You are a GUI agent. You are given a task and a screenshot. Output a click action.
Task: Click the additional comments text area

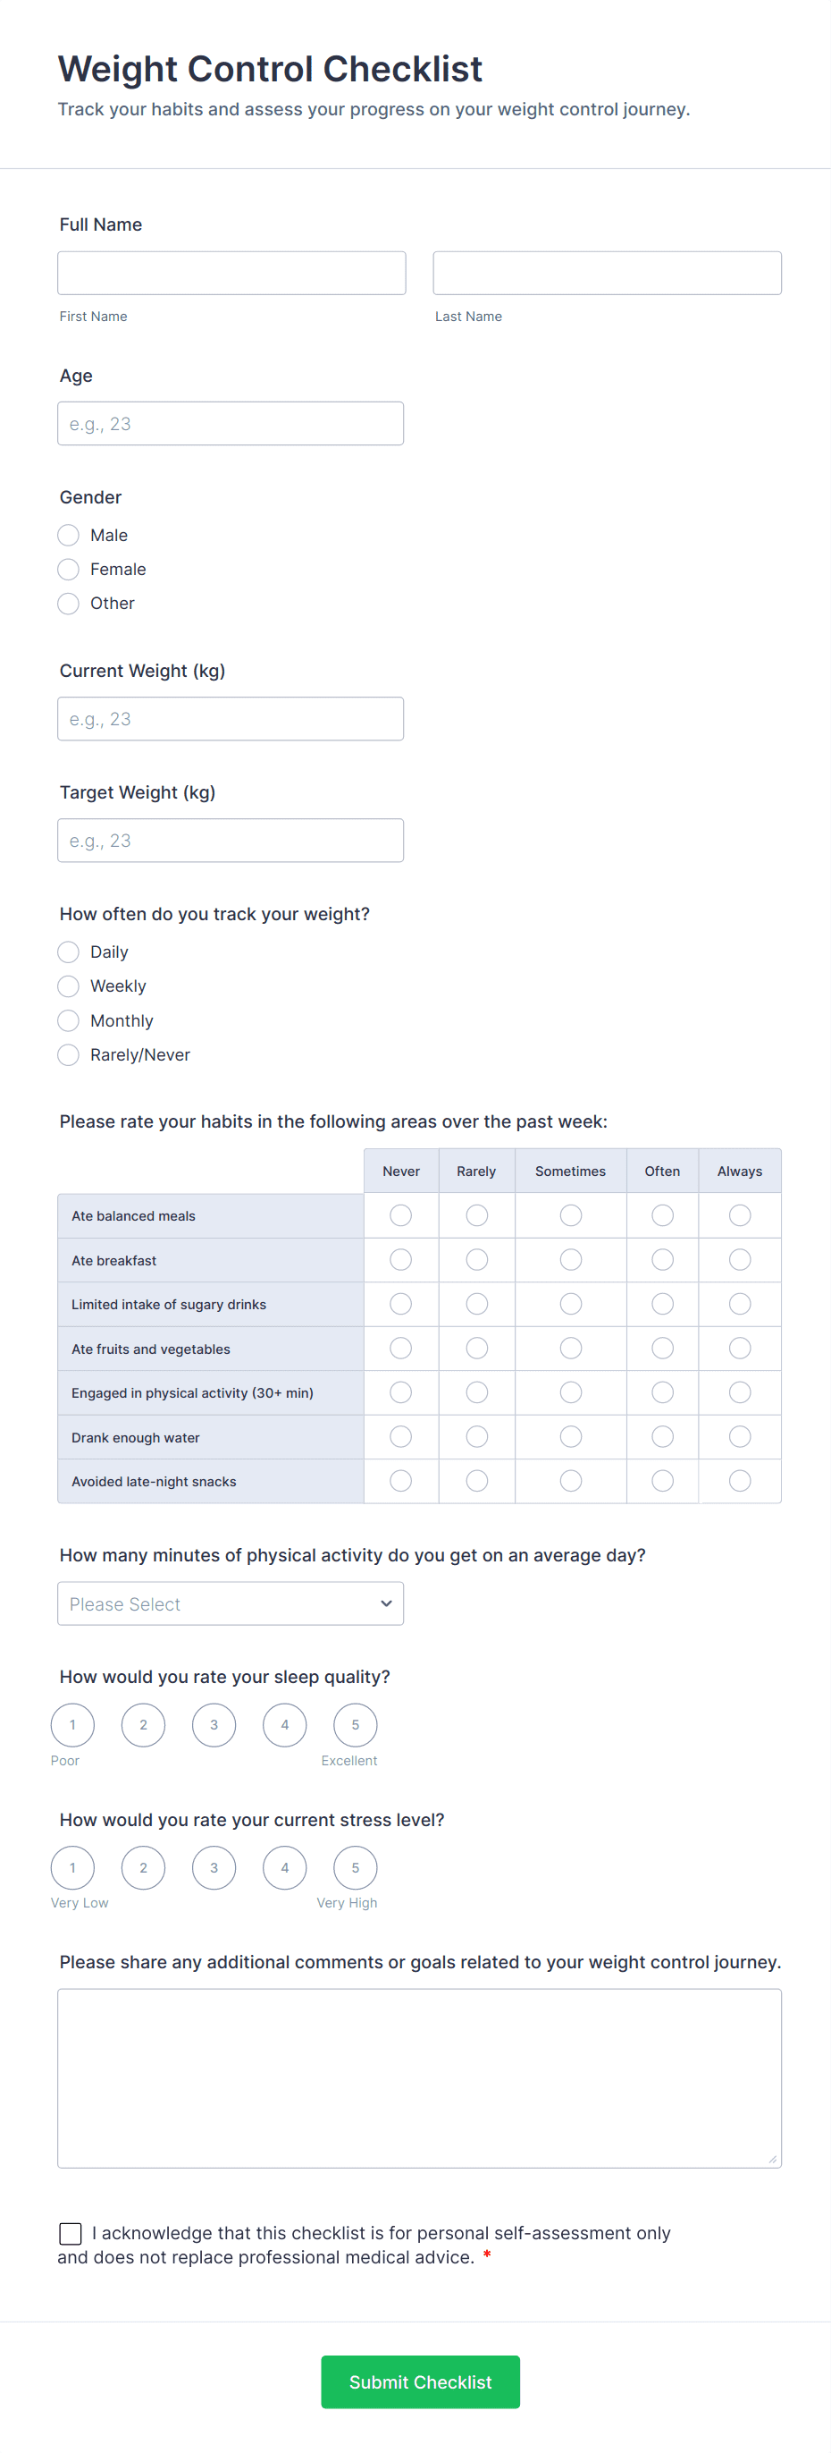[419, 2079]
